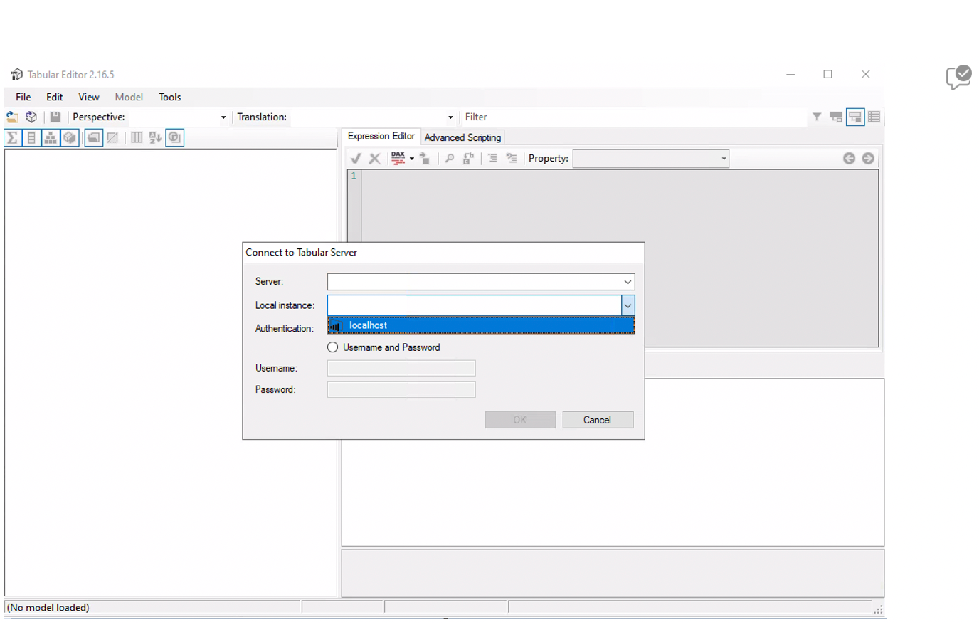Screen dimensions: 979x637
Task: Click into the Local instance field
Action: pos(475,305)
